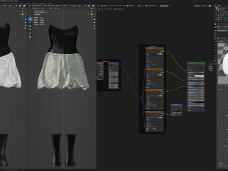Open editor type menu in node editor

point(99,6)
